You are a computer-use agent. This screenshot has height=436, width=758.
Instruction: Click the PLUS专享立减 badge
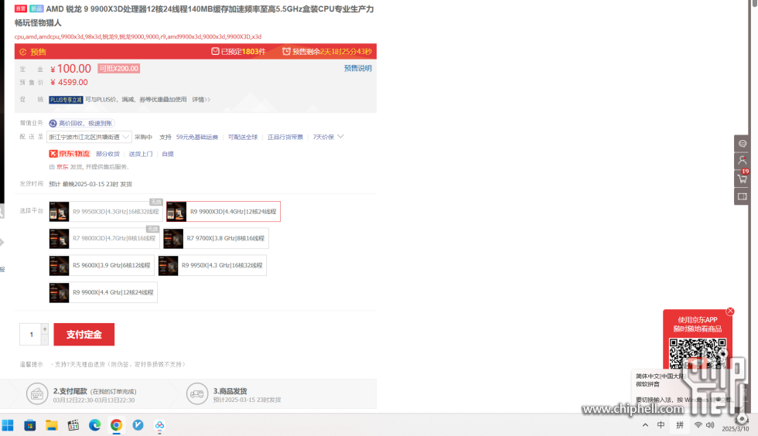coord(66,100)
